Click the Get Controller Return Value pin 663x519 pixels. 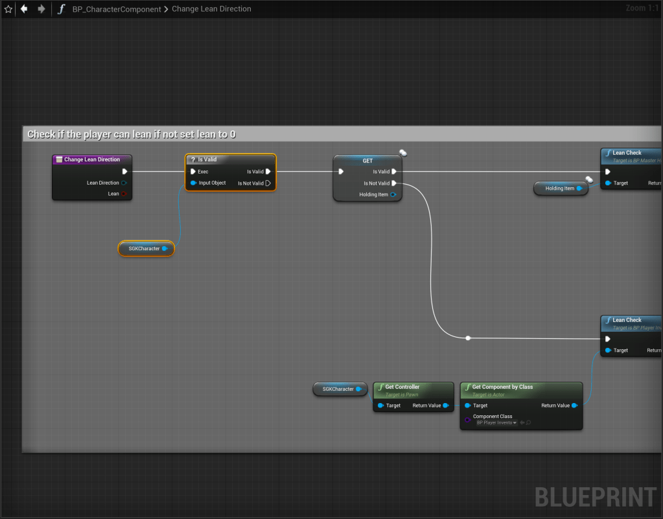click(445, 406)
